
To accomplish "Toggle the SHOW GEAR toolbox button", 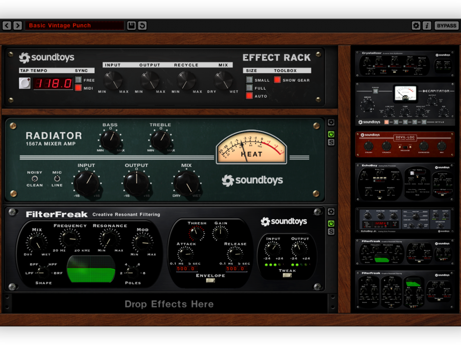I will click(277, 80).
